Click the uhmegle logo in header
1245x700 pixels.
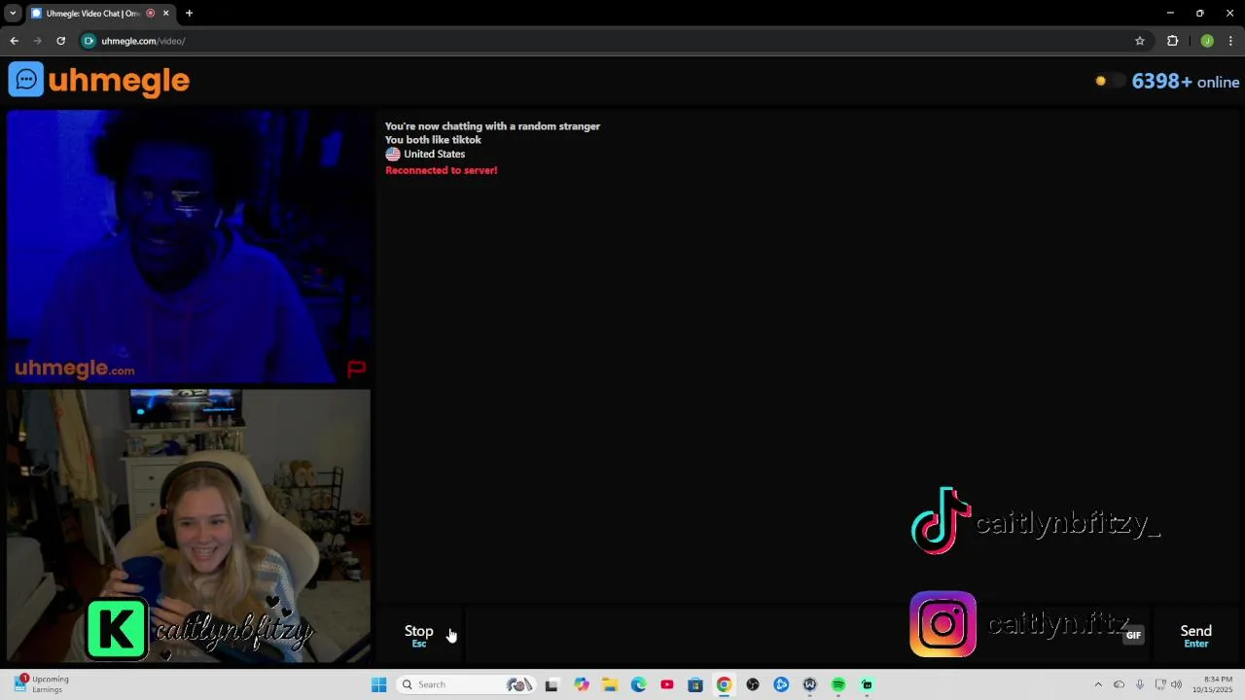pos(99,80)
